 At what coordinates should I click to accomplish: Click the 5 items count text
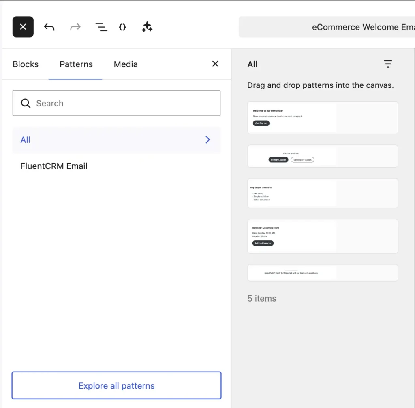(x=262, y=299)
